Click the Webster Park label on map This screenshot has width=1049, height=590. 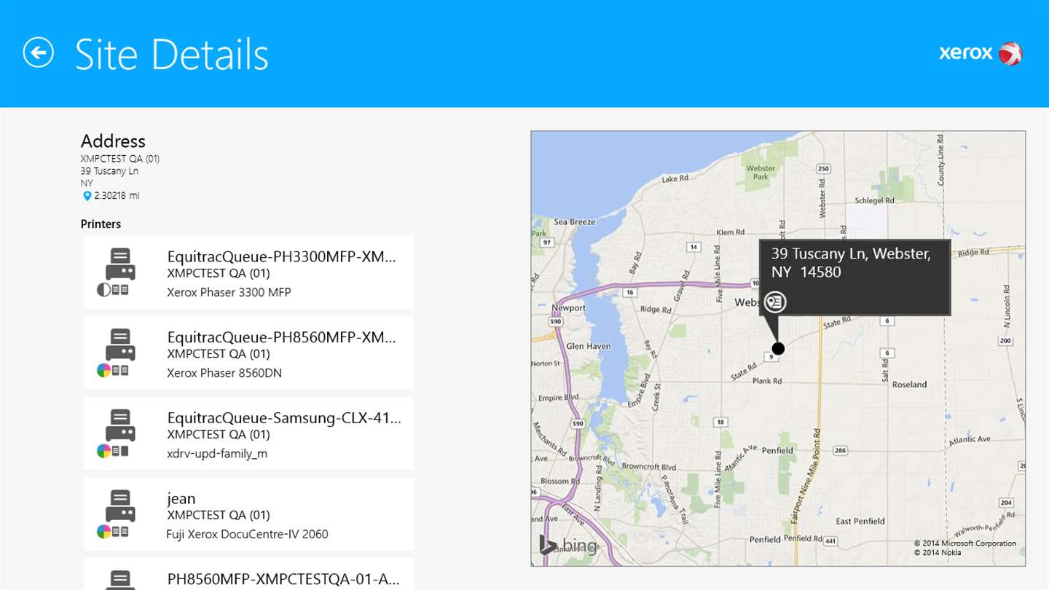pyautogui.click(x=761, y=172)
